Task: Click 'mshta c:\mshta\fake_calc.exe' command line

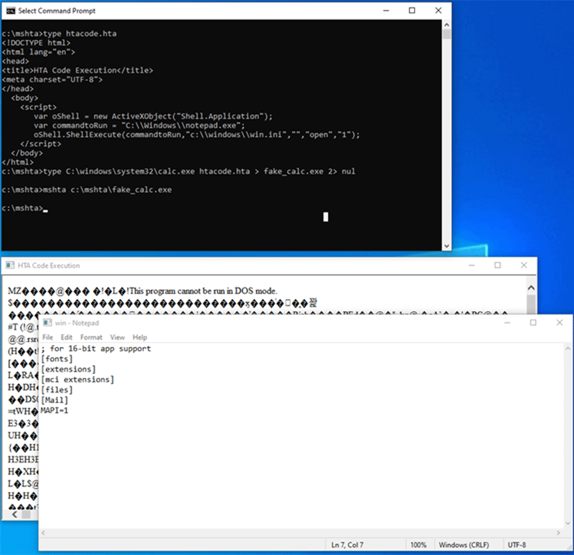Action: click(x=107, y=190)
